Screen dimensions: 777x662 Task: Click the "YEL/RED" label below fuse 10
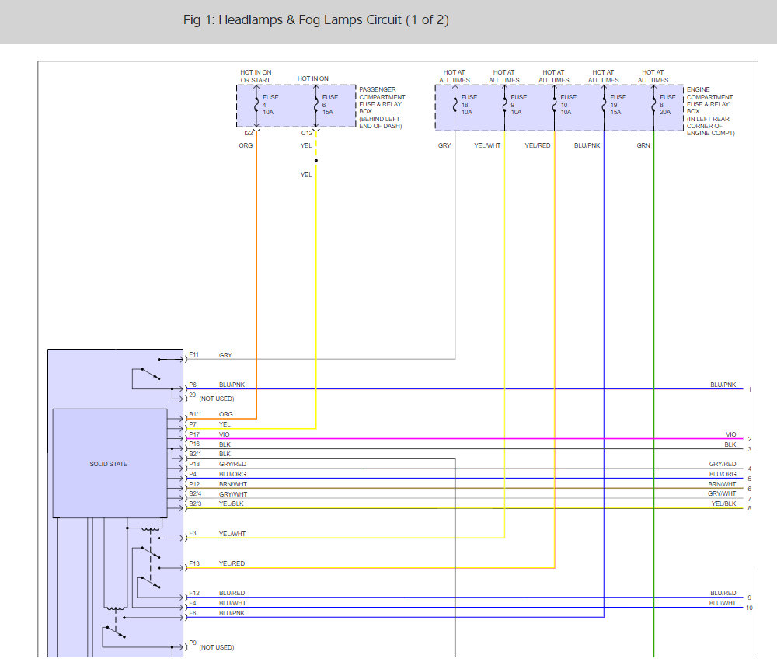click(x=538, y=145)
